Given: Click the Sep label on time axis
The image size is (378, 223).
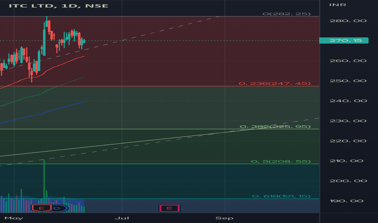Looking at the screenshot, I should [224, 218].
